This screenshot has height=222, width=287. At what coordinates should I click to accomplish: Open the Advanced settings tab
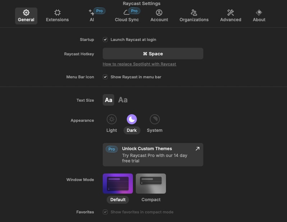(231, 16)
